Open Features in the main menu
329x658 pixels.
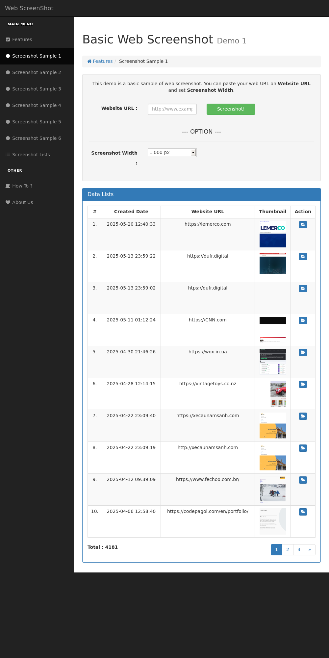coord(37,39)
